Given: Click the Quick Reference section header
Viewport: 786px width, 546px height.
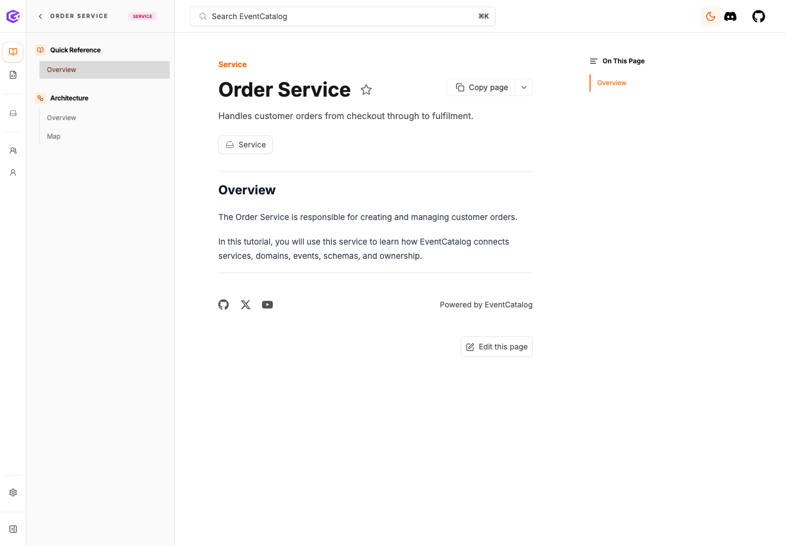Looking at the screenshot, I should click(75, 50).
